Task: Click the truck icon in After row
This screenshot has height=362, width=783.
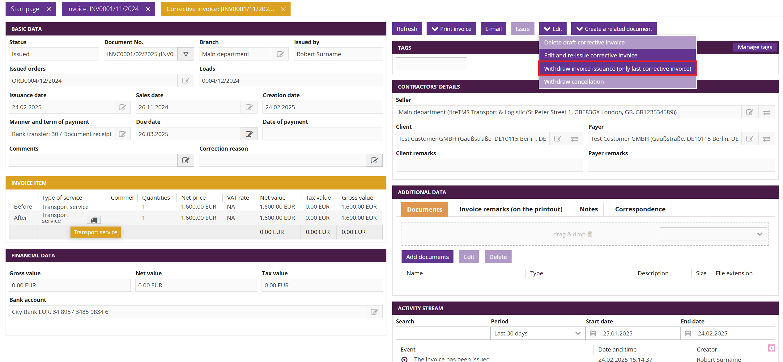Action: tap(94, 220)
